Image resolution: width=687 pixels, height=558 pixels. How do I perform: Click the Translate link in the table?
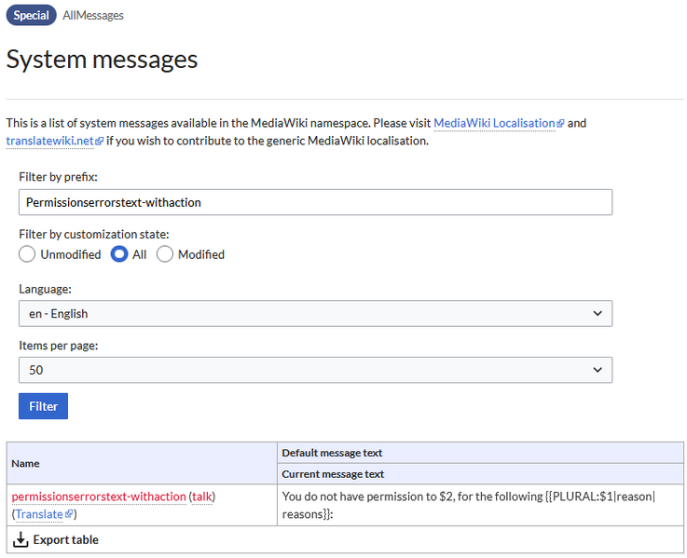[38, 514]
